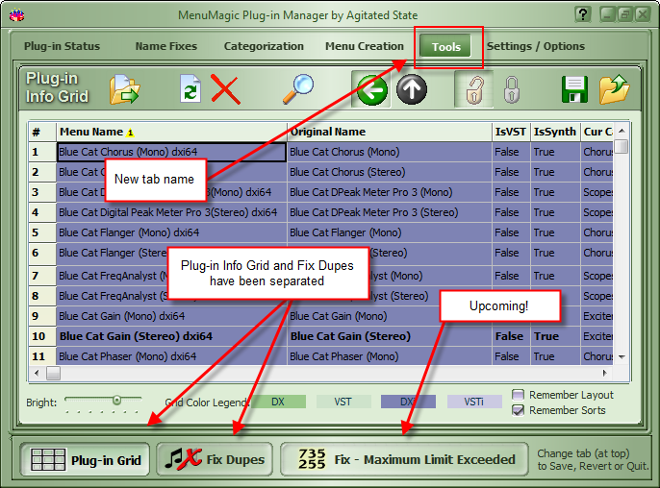Open the Fix Dupes tool
Image resolution: width=660 pixels, height=488 pixels.
215,459
